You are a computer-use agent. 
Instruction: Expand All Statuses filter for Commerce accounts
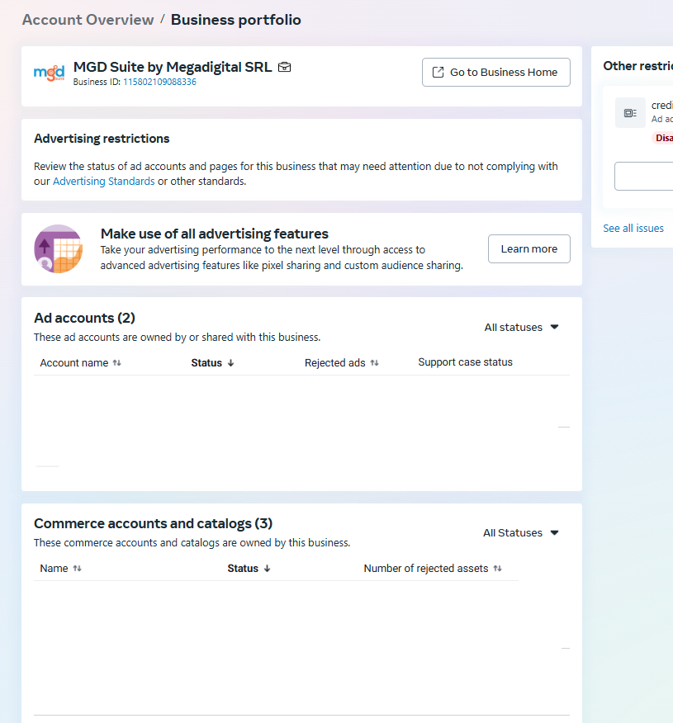point(520,532)
